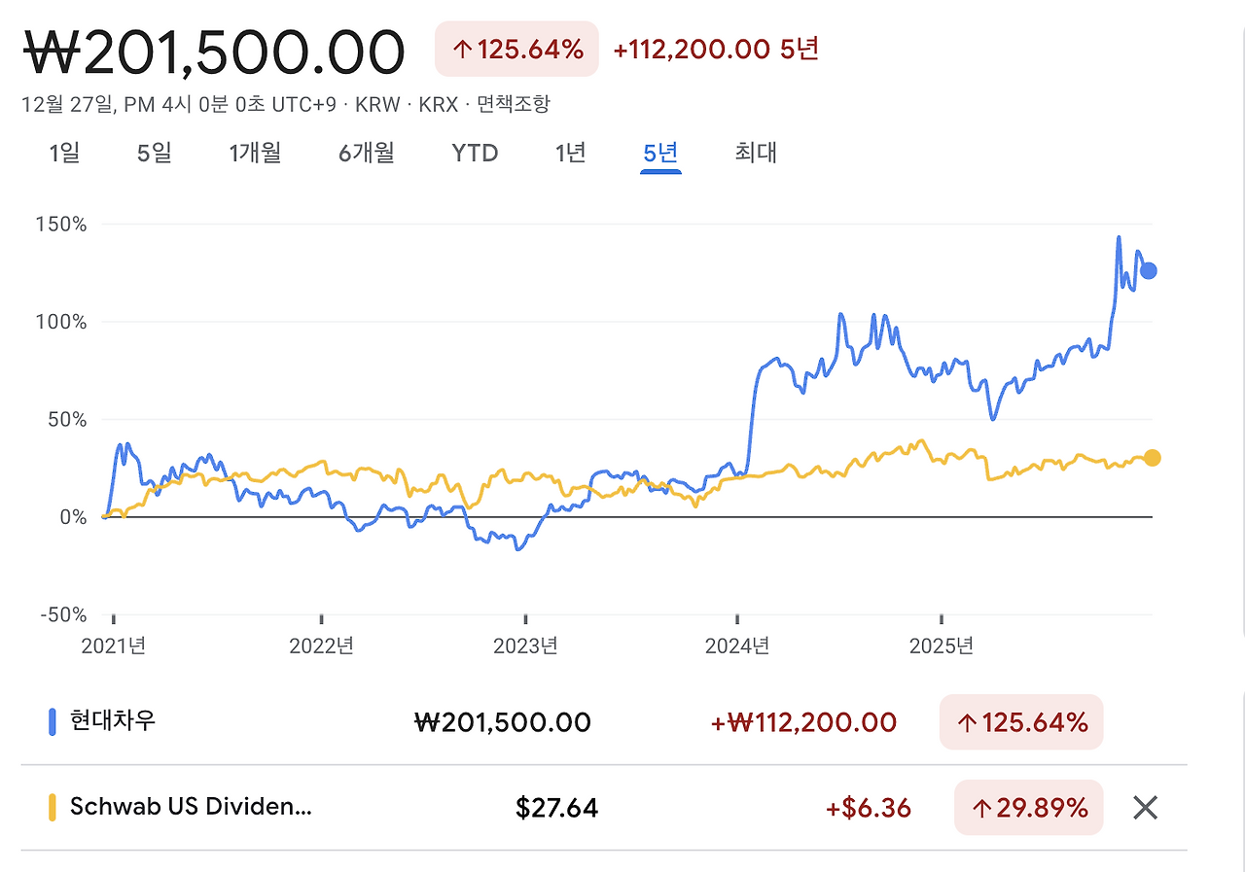Click the yellow endpoint dot on the Schwab line
Screen dimensions: 1245x872
click(x=1152, y=456)
